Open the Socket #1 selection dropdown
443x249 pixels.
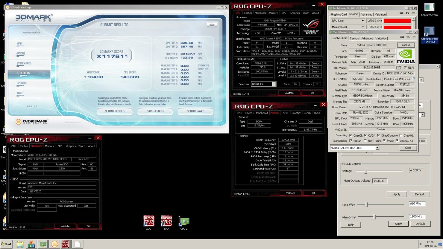263,84
